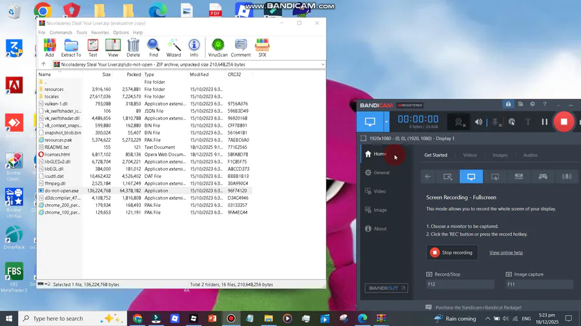The image size is (581, 326).
Task: Run VirusScan on the archive
Action: (x=218, y=48)
